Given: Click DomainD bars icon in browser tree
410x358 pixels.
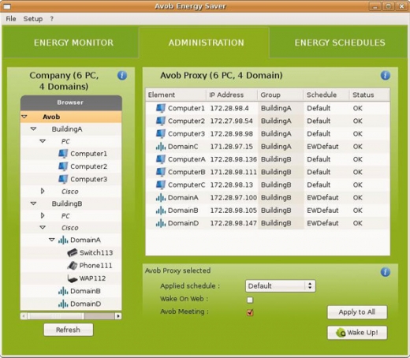Looking at the screenshot, I should pyautogui.click(x=63, y=304).
